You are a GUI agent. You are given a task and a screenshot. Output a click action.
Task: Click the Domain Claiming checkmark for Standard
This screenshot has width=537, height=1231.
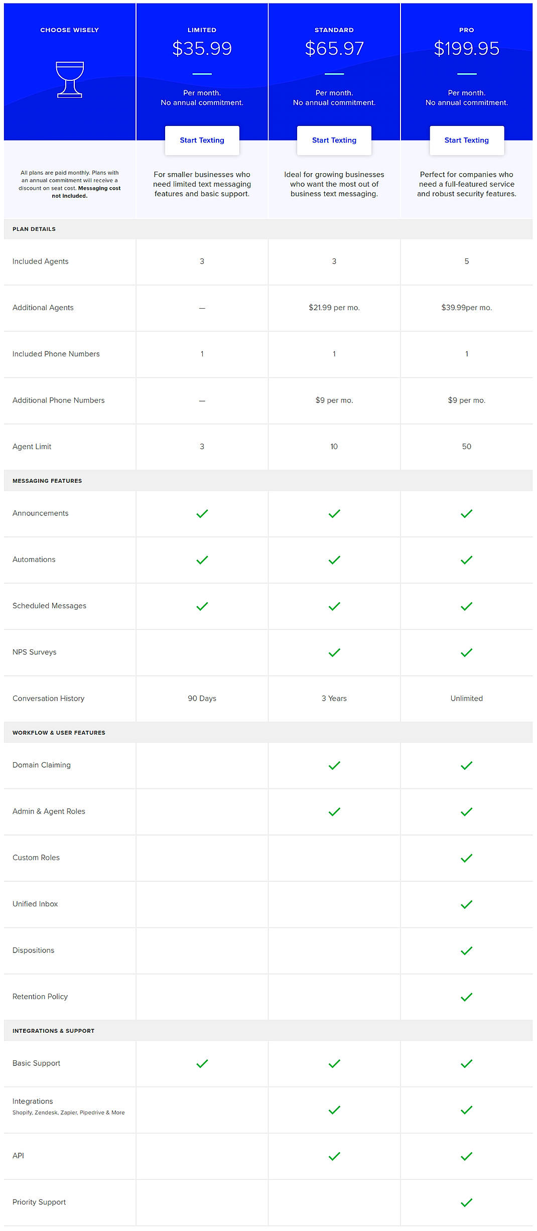[x=334, y=764]
